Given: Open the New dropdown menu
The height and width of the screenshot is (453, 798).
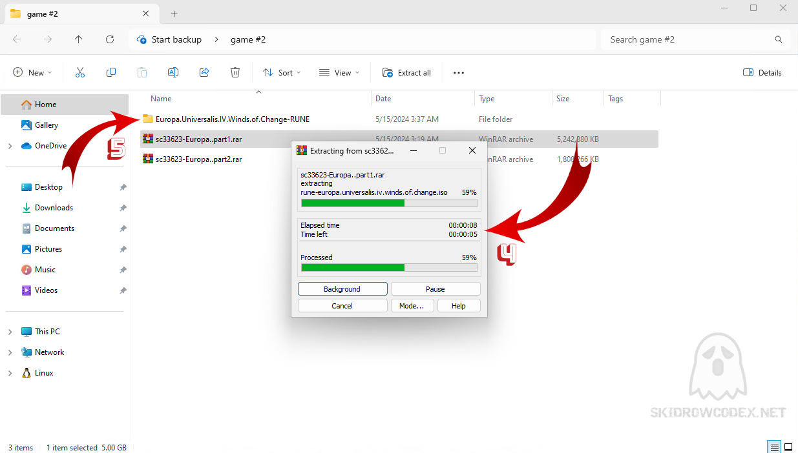Looking at the screenshot, I should pyautogui.click(x=32, y=73).
